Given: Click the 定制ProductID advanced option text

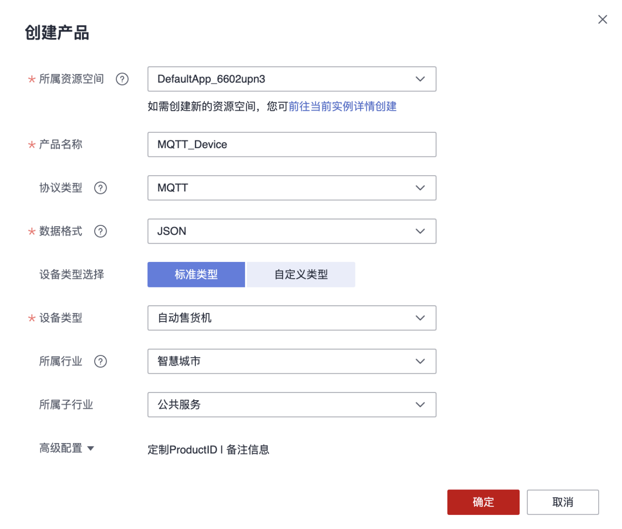Looking at the screenshot, I should [x=182, y=450].
